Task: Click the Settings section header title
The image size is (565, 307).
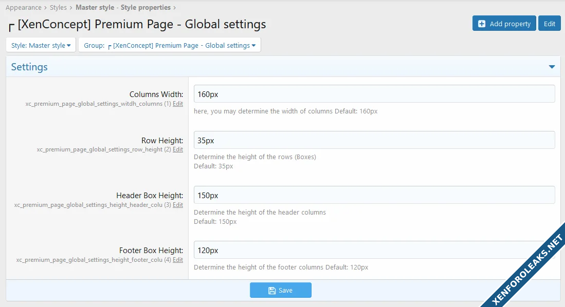Action: click(x=29, y=67)
